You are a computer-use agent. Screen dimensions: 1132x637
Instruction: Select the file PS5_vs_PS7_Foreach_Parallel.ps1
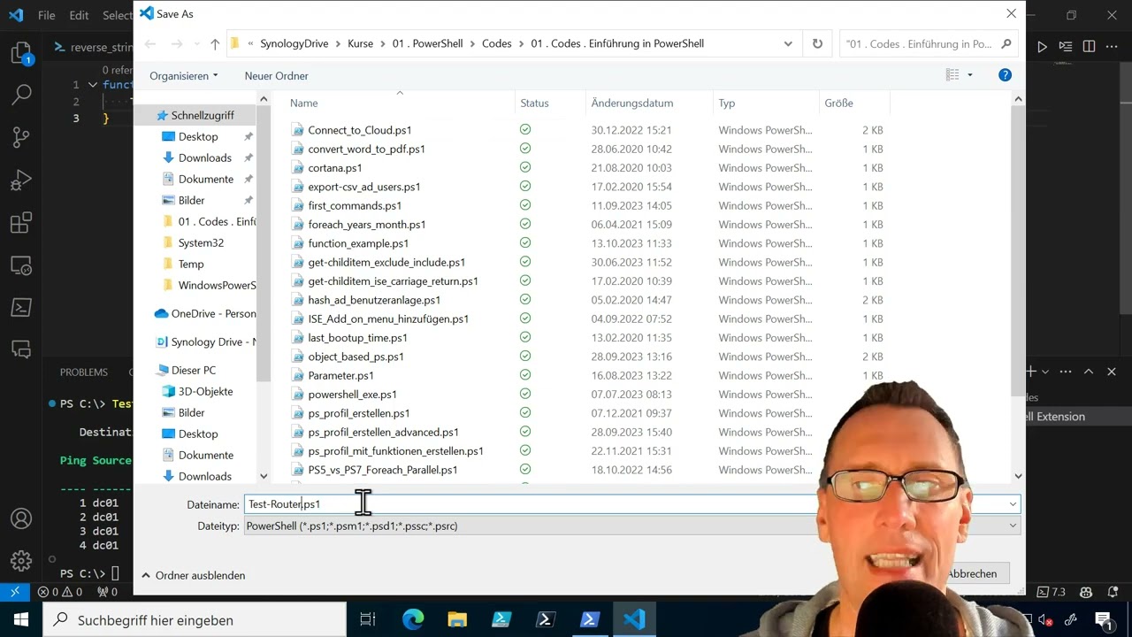tap(383, 470)
